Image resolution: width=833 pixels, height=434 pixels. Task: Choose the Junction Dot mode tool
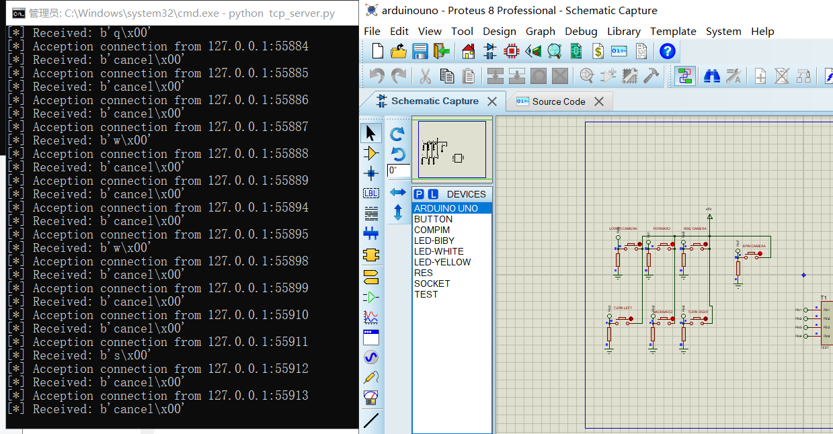(370, 173)
